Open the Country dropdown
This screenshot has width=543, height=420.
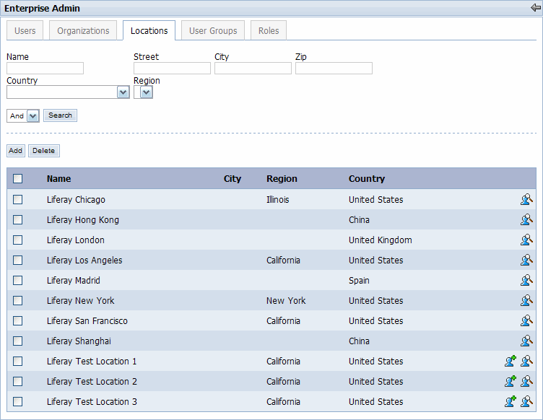123,92
